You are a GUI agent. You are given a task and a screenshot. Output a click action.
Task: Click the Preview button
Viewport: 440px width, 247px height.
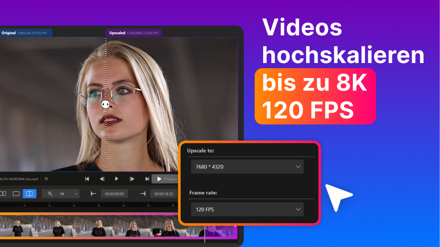(167, 179)
